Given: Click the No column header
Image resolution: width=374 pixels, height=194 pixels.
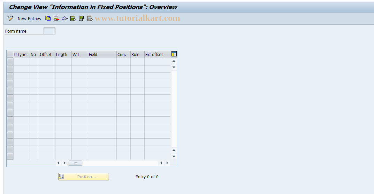Looking at the screenshot, I should pos(35,55).
